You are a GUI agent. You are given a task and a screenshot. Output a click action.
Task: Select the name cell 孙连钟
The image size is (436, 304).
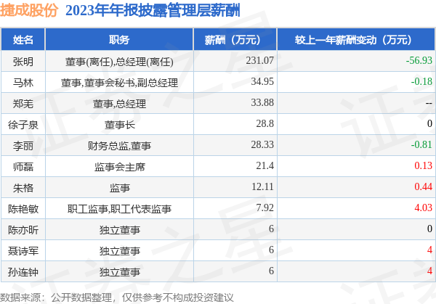(23, 272)
